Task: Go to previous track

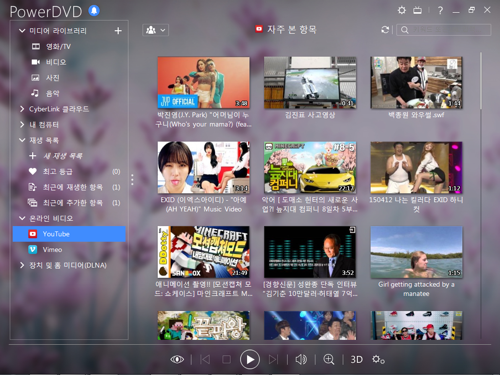Action: pyautogui.click(x=205, y=359)
